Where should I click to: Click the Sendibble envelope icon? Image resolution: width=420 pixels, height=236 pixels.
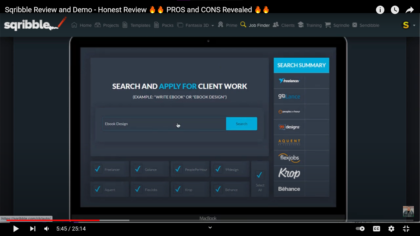pos(355,25)
